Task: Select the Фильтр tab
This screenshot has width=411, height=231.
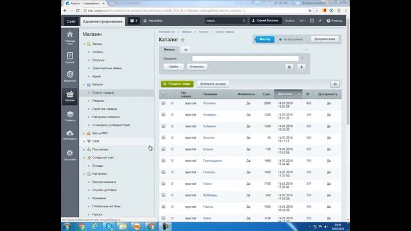Action: [x=169, y=49]
